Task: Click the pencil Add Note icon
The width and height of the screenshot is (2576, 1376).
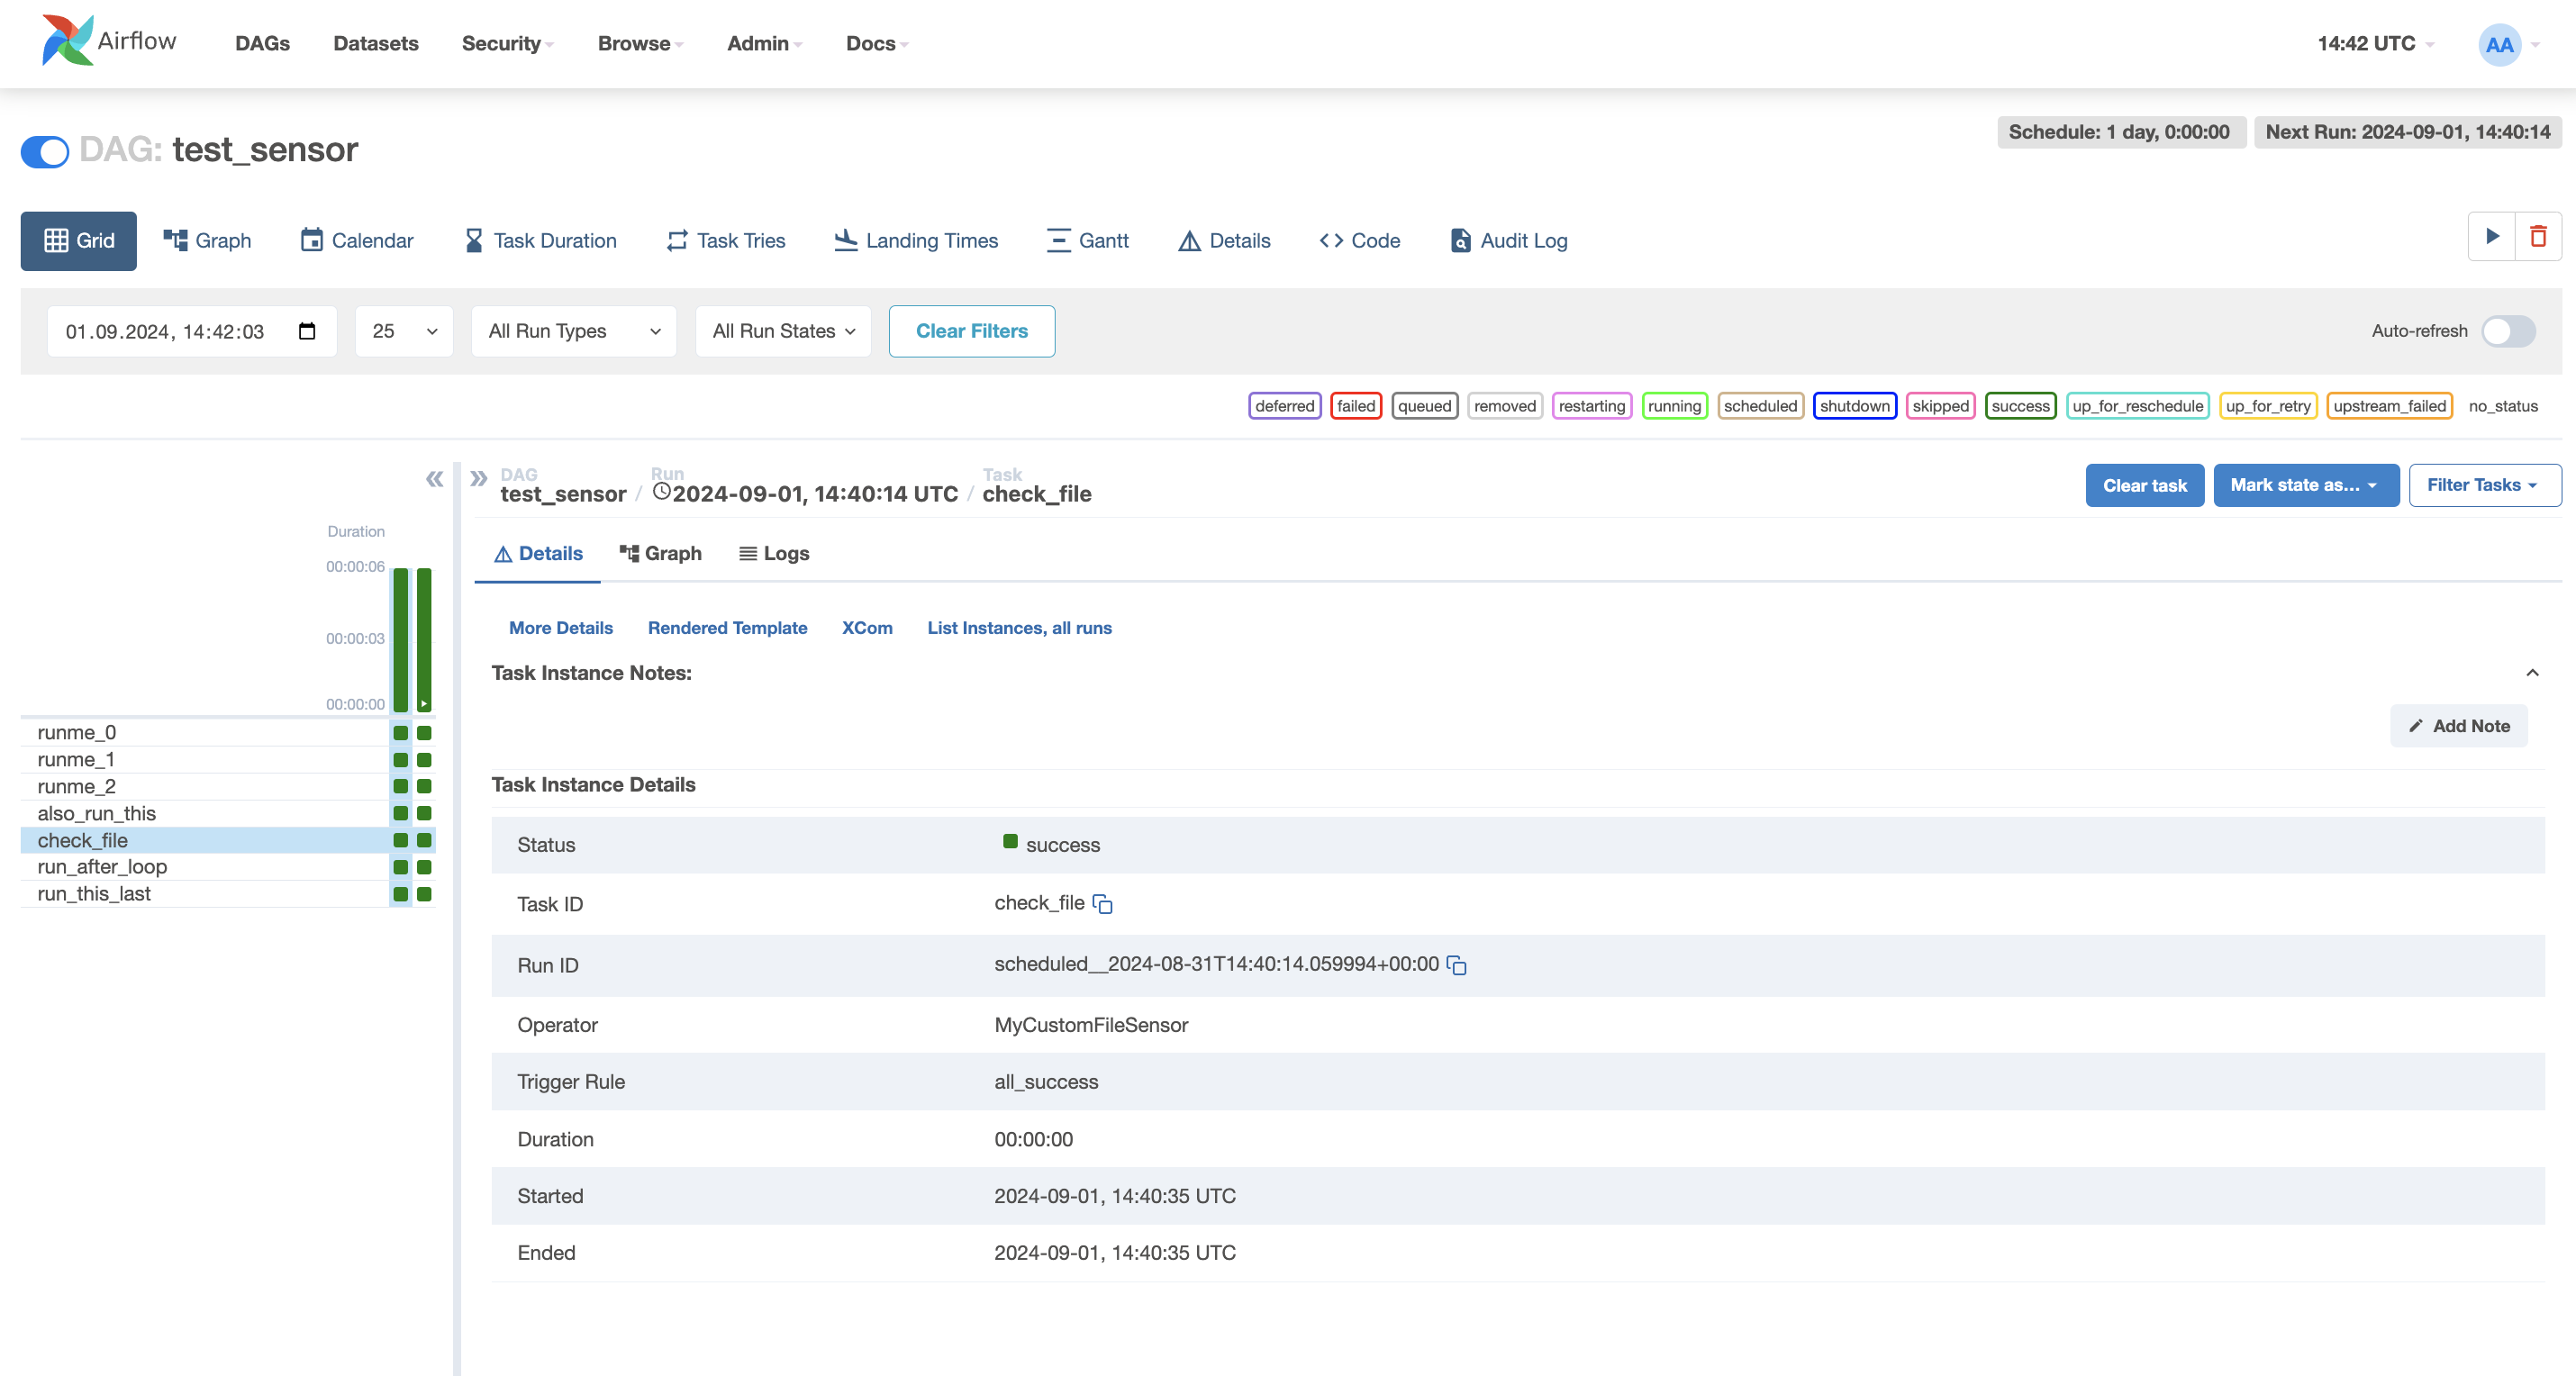Action: [2417, 726]
